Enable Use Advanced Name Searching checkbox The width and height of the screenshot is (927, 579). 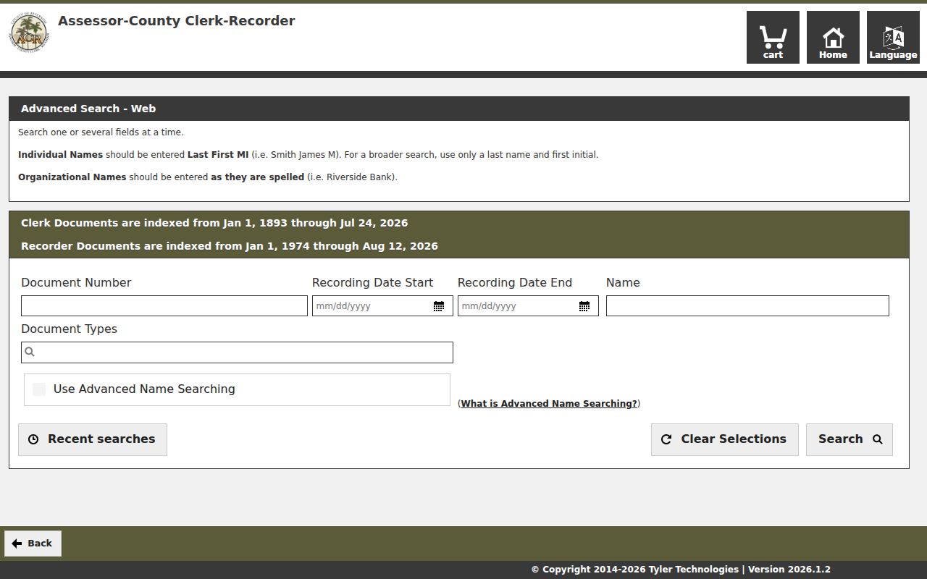(x=39, y=389)
